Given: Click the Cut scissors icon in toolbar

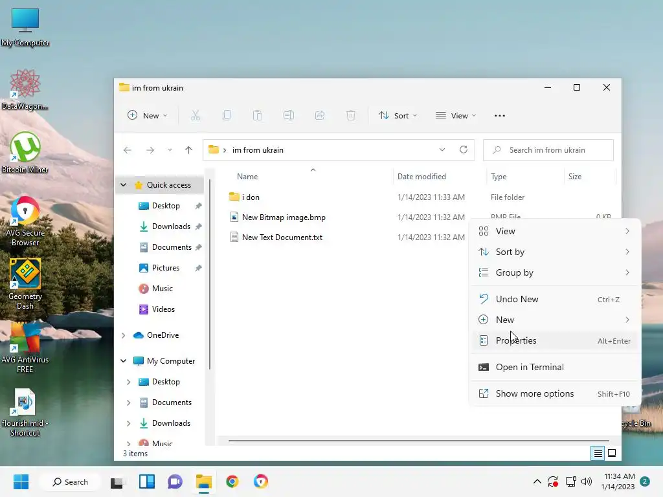Looking at the screenshot, I should tap(196, 115).
